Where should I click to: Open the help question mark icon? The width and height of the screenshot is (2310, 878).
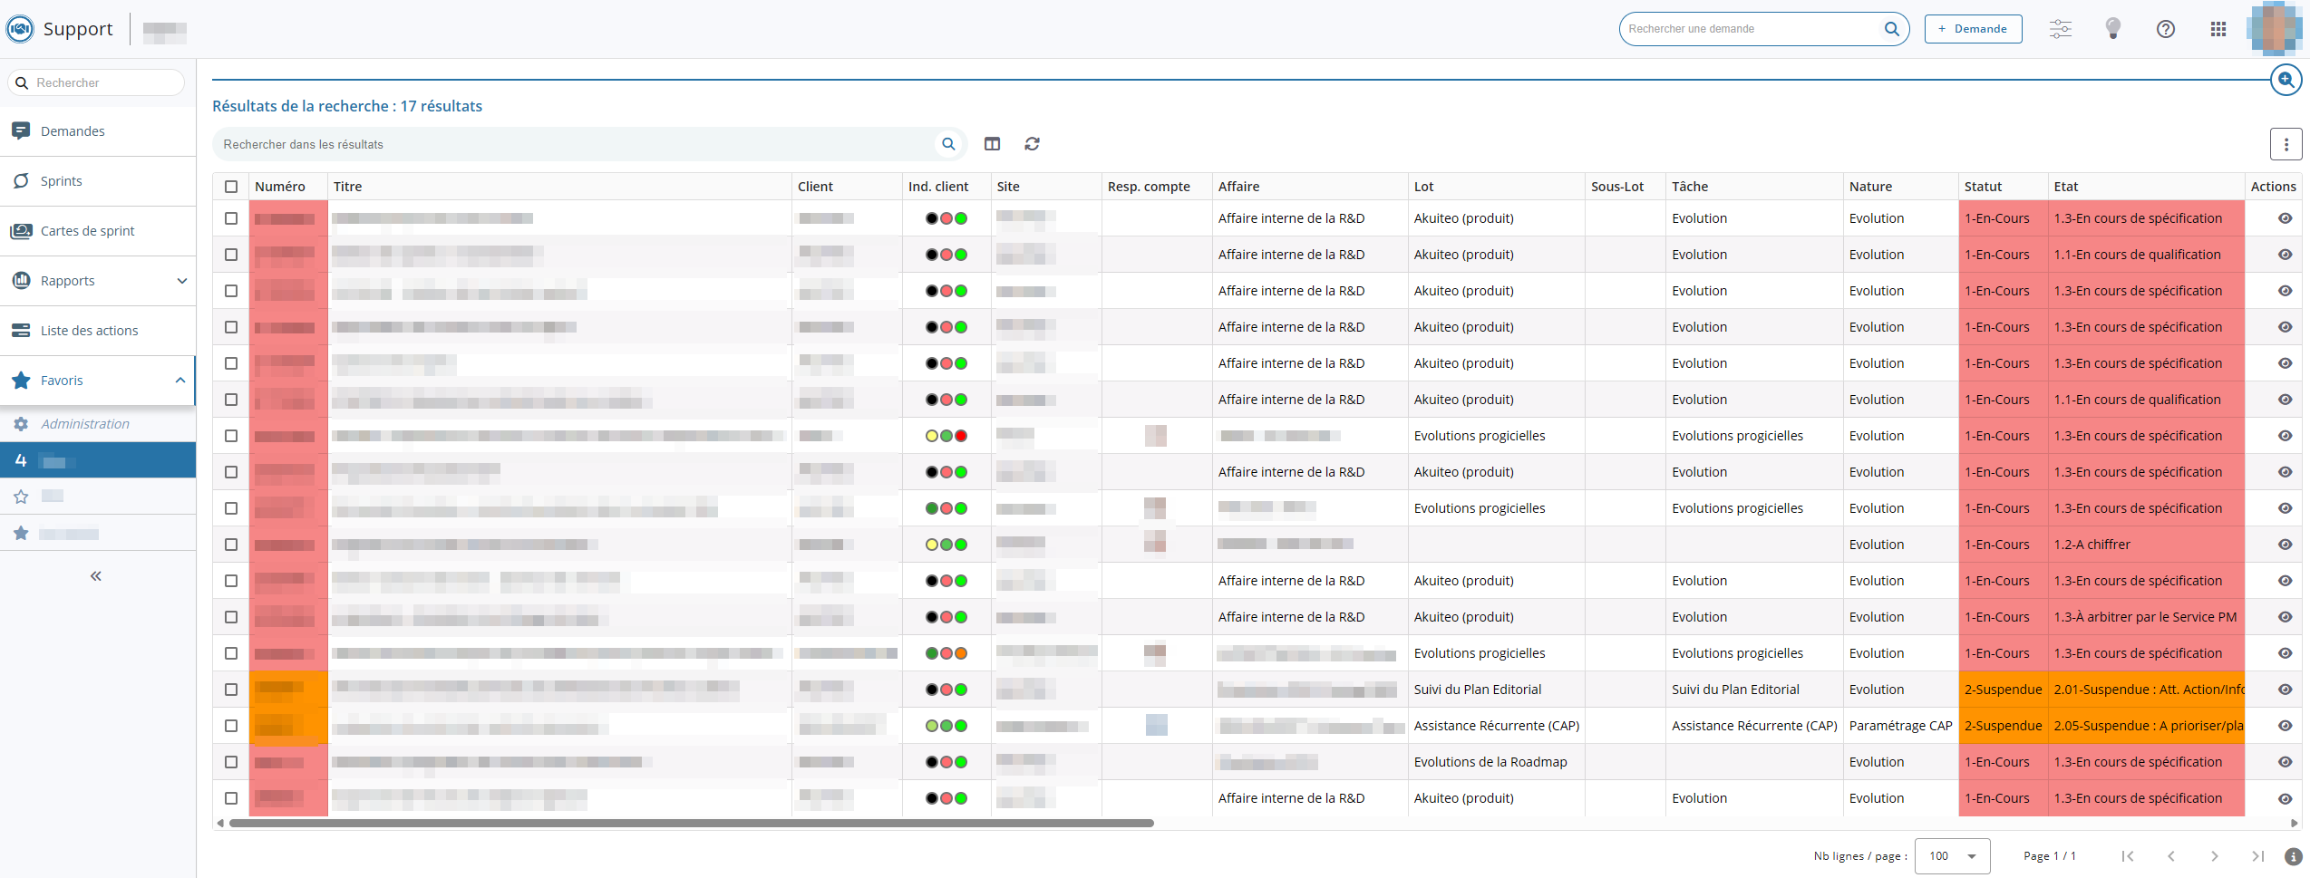pos(2165,29)
